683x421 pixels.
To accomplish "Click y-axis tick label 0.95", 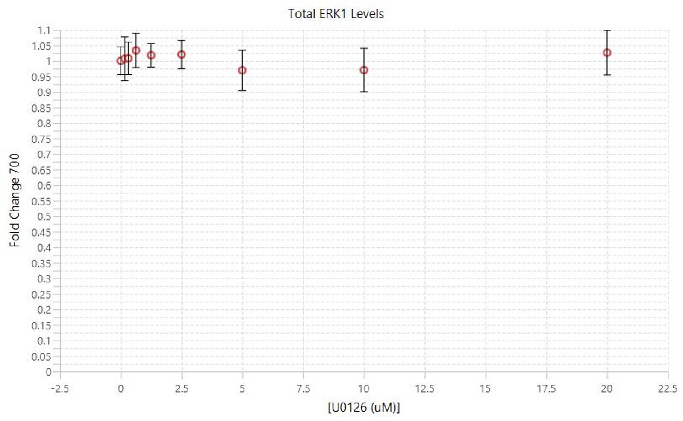I will (41, 77).
